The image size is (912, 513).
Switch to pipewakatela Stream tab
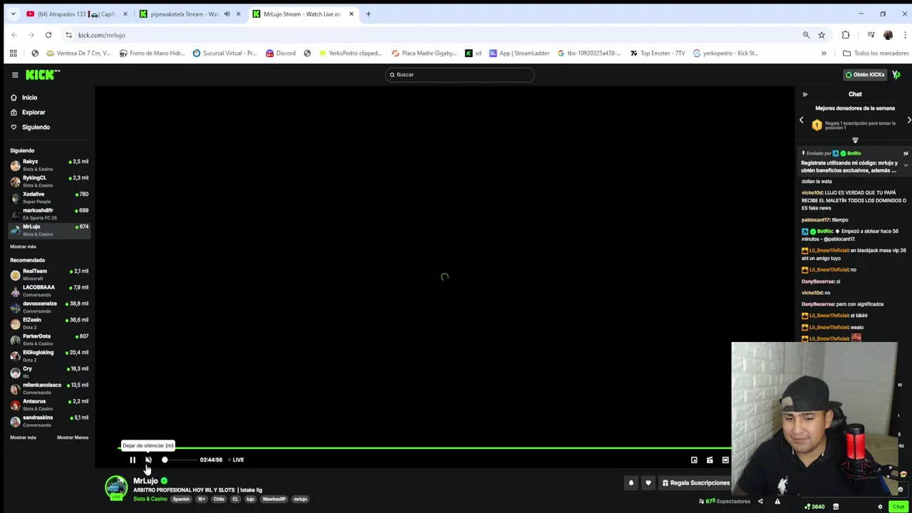(x=190, y=14)
